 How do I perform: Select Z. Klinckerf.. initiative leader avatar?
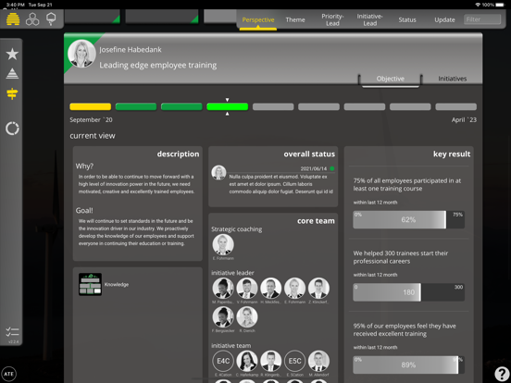pyautogui.click(x=318, y=289)
